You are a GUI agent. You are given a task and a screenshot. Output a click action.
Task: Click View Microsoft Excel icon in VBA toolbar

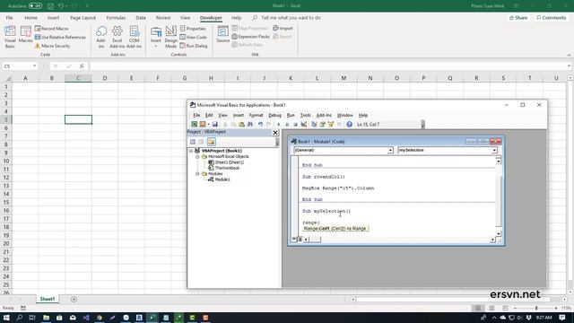pyautogui.click(x=194, y=125)
